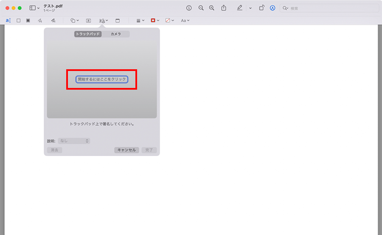382x235 pixels.
Task: Activate the Draw tool
Action: tap(53, 20)
